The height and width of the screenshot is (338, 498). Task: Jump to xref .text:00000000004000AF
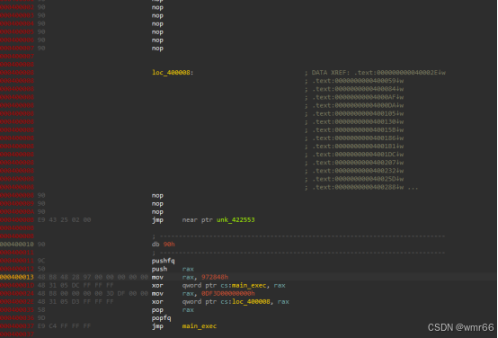click(358, 97)
